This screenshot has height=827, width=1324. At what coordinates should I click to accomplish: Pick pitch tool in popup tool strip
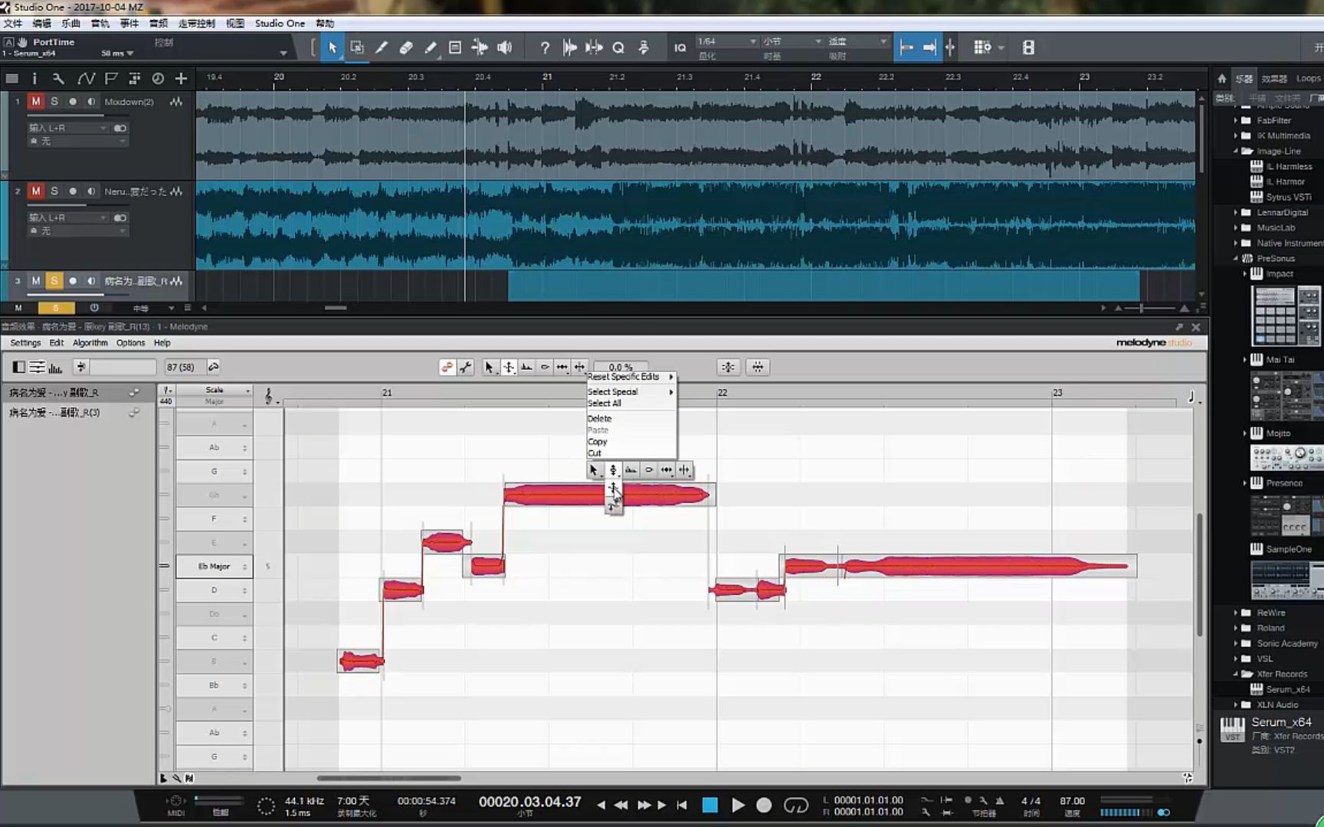point(613,470)
